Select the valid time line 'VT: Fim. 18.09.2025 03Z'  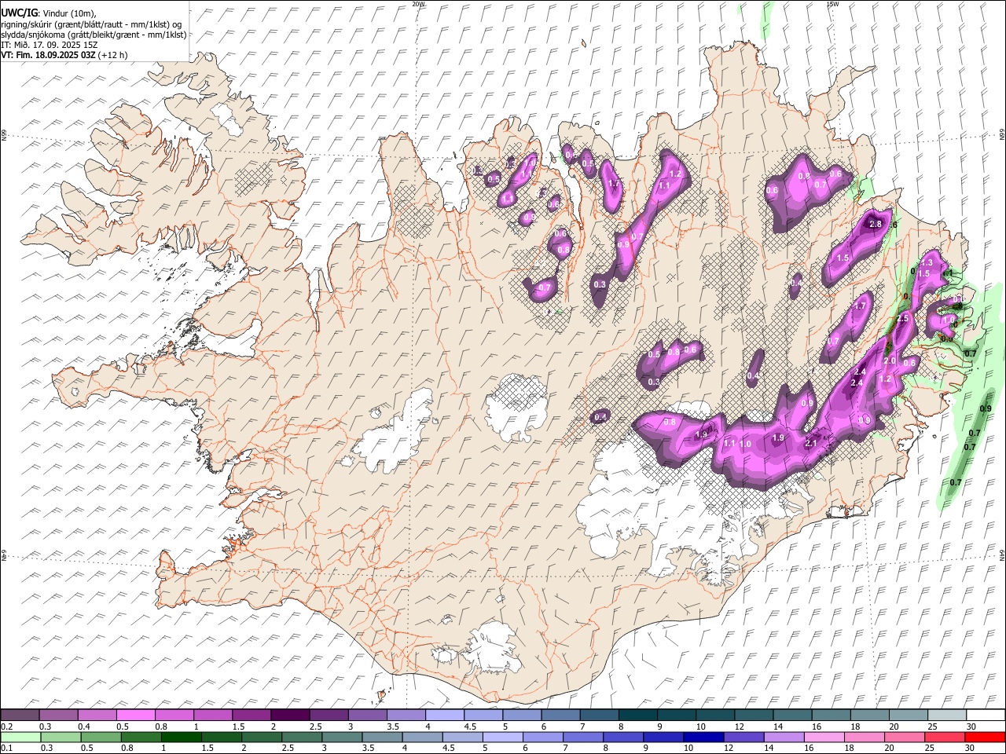click(47, 56)
